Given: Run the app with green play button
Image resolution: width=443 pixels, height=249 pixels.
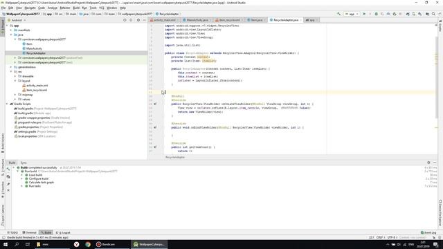Looking at the screenshot, I should pyautogui.click(x=364, y=14).
